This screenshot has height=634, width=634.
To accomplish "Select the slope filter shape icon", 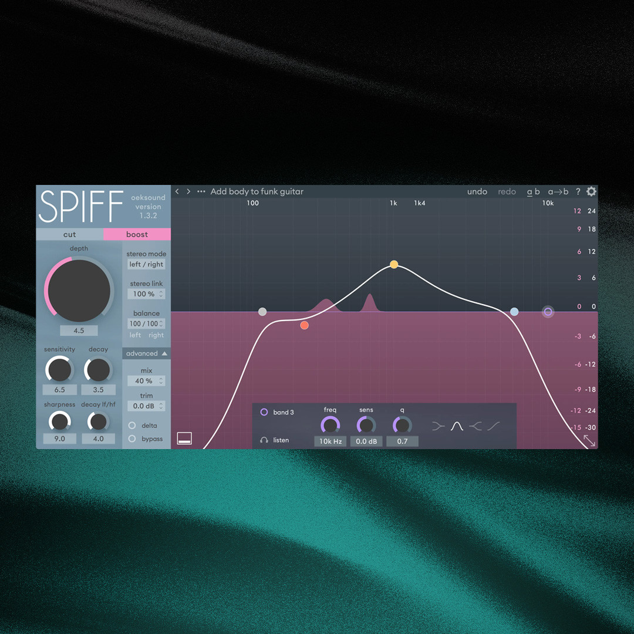I will coord(493,426).
